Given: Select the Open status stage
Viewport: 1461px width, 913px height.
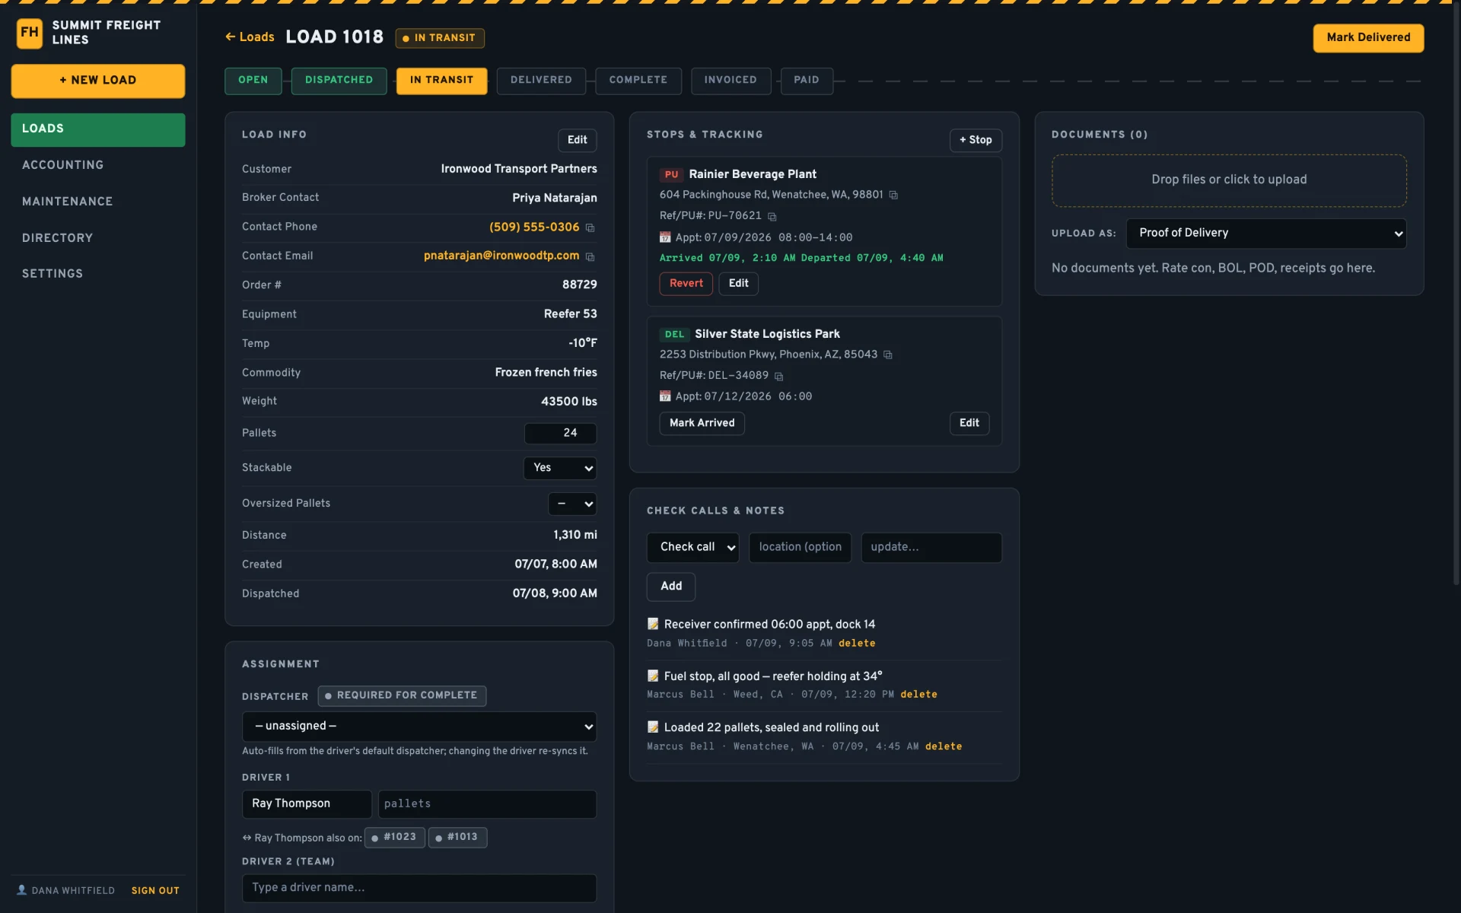Looking at the screenshot, I should click(x=253, y=81).
